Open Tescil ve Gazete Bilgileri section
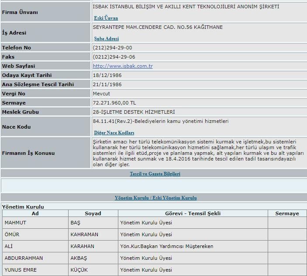The width and height of the screenshot is (307, 276). tap(155, 174)
